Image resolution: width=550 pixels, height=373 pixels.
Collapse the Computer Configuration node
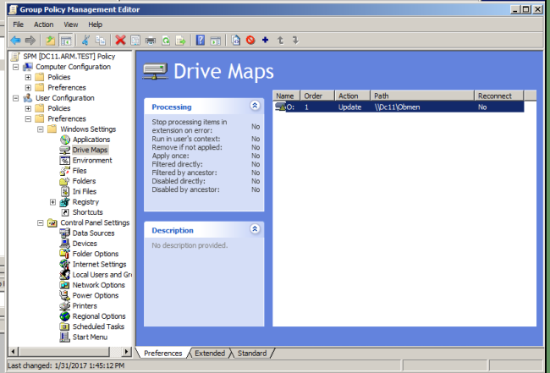tap(16, 67)
